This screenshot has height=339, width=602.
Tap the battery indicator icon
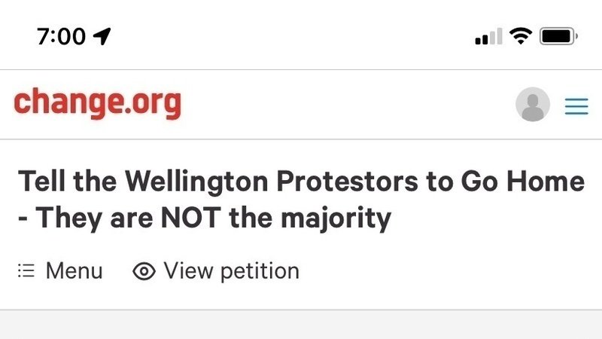click(558, 35)
